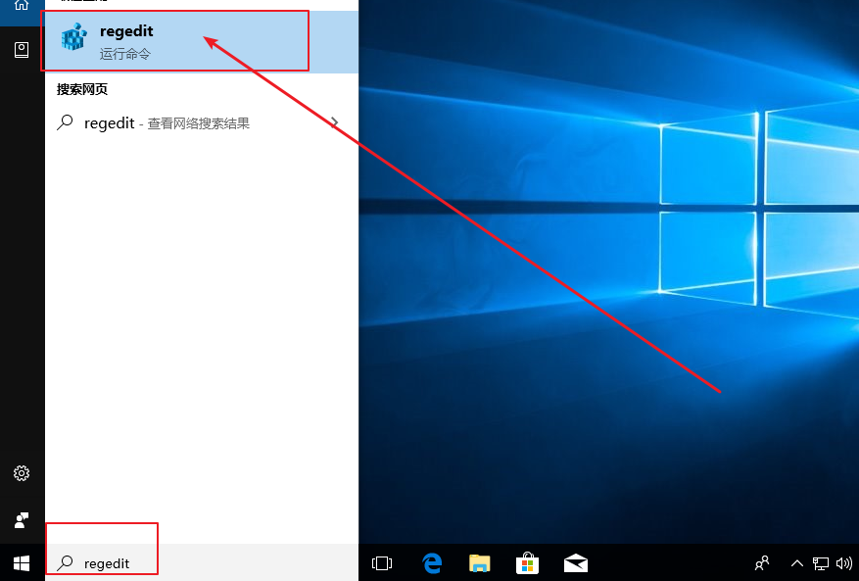Click the network icon in system tray
This screenshot has height=581, width=859.
[x=821, y=563]
